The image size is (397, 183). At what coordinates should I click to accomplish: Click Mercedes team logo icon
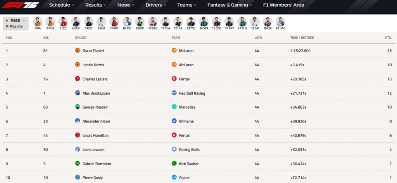174,107
